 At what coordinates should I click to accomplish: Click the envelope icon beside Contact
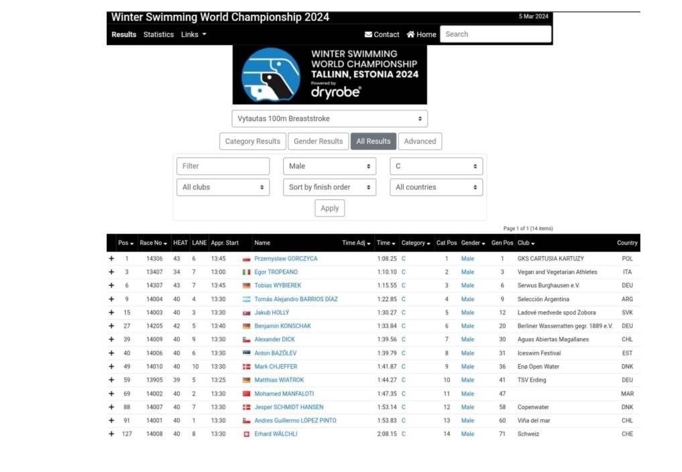tap(368, 35)
